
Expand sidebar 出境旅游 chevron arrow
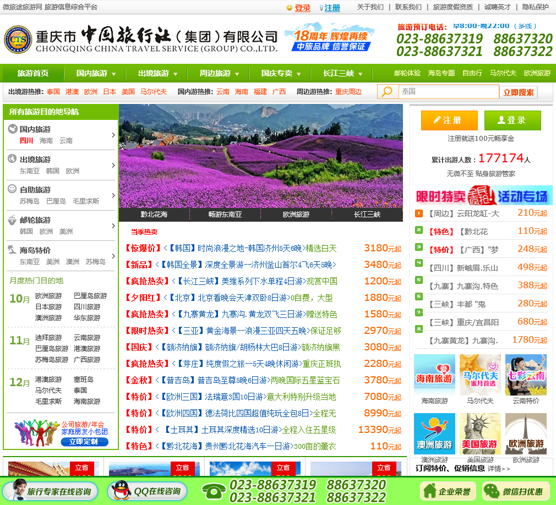click(113, 165)
